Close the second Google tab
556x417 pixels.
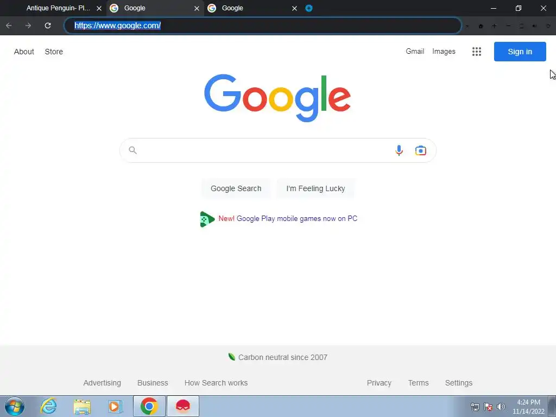pos(294,9)
